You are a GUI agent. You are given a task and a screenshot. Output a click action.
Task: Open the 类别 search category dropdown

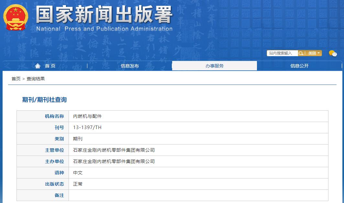coord(314,53)
